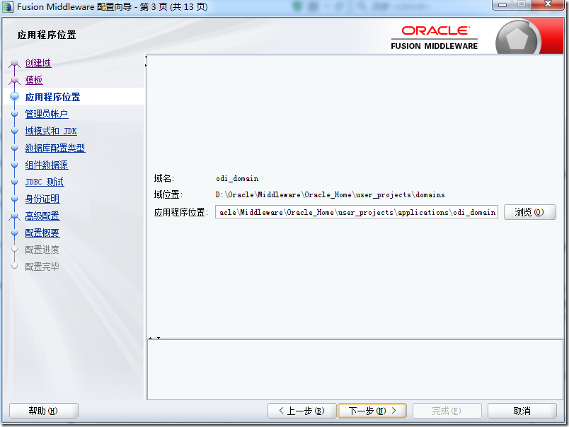Click the 创建域 step marker icon
This screenshot has width=569, height=427.
pyautogui.click(x=15, y=64)
